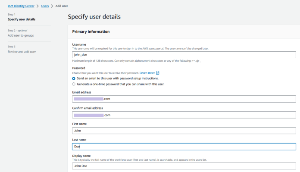Click the Add user breadcrumb text

tap(62, 6)
